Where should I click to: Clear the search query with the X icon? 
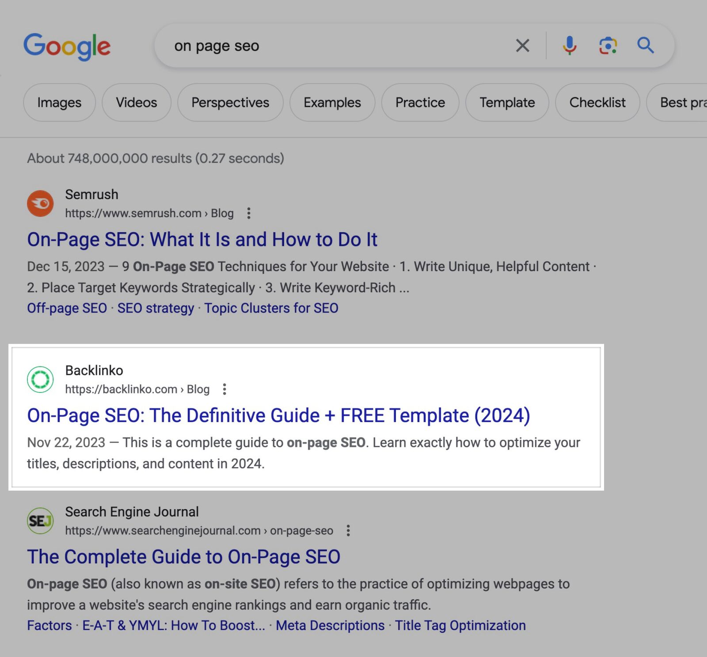click(x=522, y=45)
